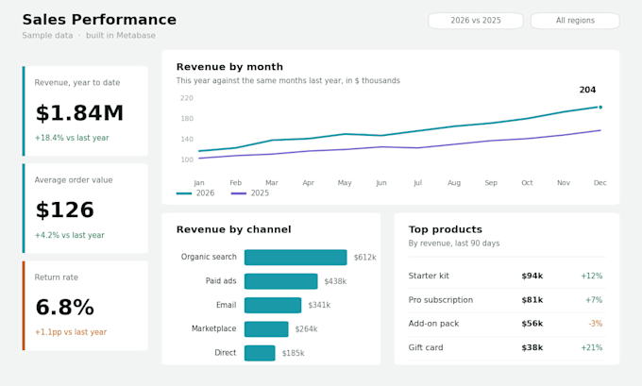Click the 100 y-axis label

click(187, 159)
